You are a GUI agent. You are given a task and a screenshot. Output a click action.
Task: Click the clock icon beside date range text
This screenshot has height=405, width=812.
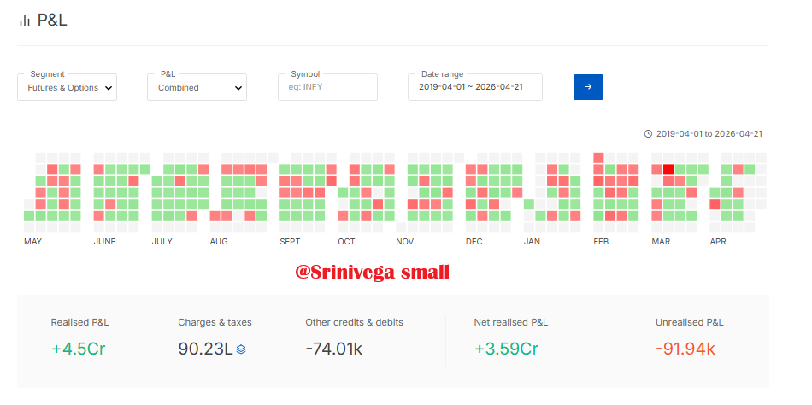tap(648, 133)
